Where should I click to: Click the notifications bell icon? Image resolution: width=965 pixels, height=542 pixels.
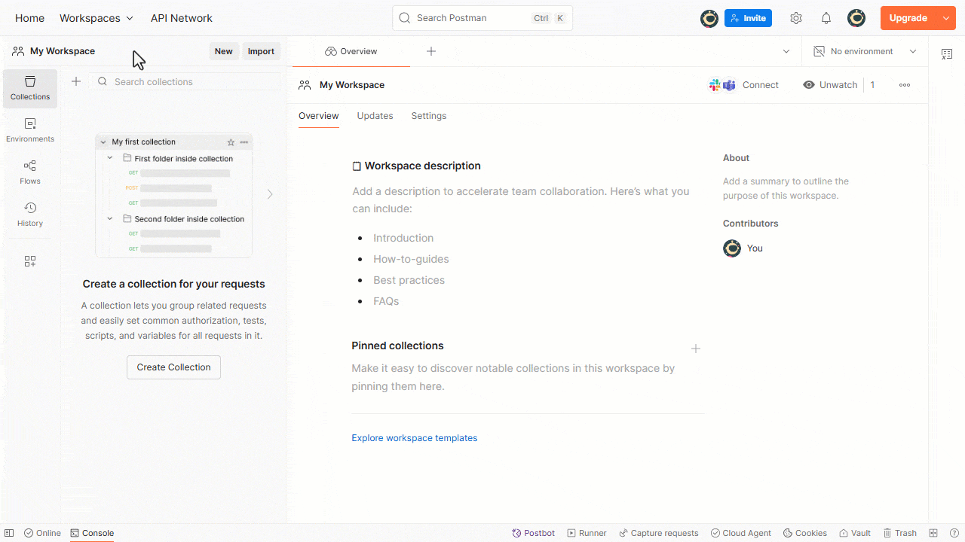(x=826, y=18)
